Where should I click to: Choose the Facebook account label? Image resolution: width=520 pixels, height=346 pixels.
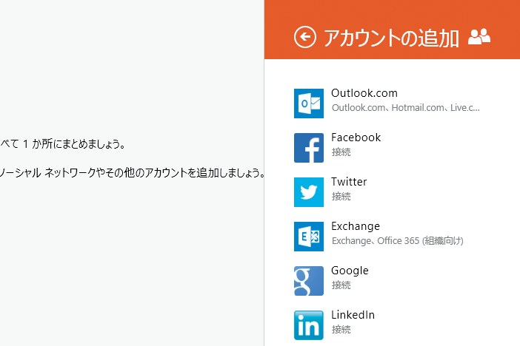point(356,138)
